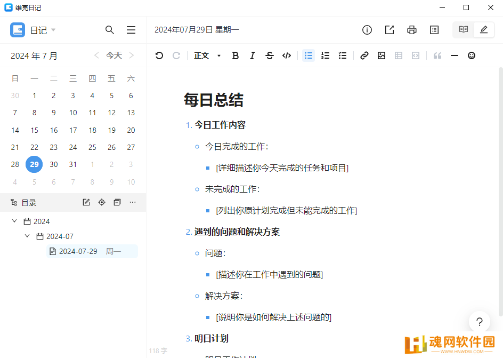Screen dimensions: 503x358
Task: Insert a blockquote
Action: pyautogui.click(x=437, y=55)
